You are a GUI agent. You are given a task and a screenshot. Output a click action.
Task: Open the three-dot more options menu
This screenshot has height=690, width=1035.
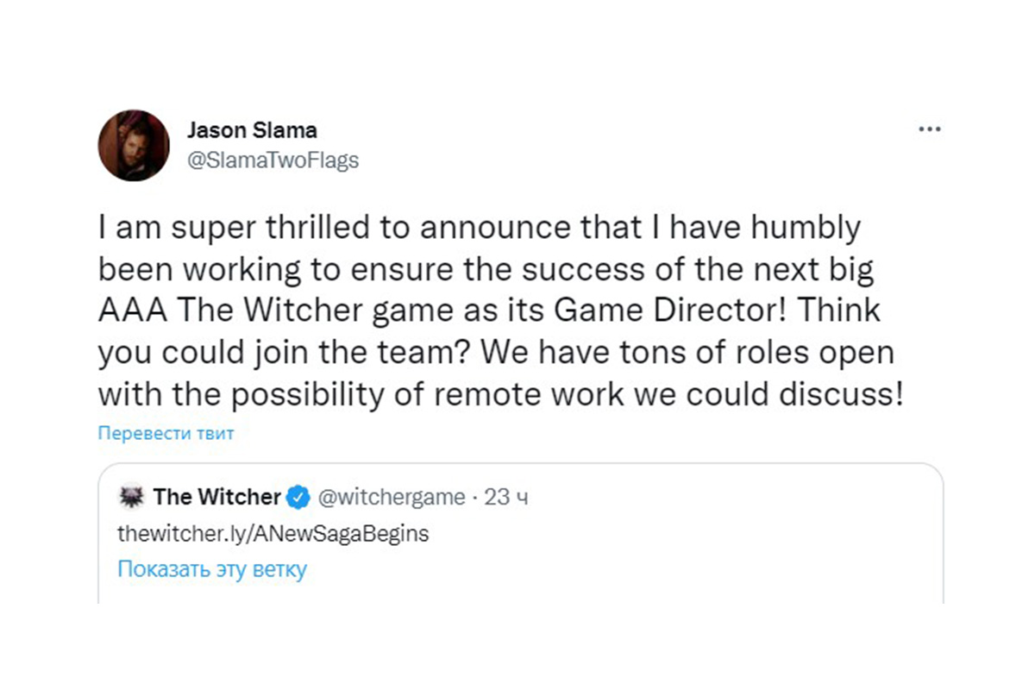tap(929, 129)
